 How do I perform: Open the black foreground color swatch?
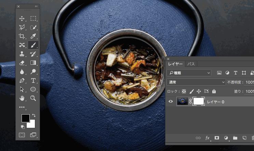coord(25,118)
